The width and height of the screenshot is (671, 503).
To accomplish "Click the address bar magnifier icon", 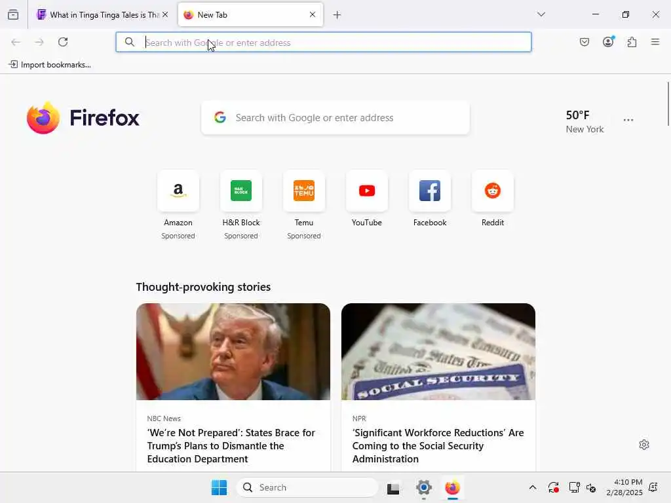I will (x=129, y=42).
